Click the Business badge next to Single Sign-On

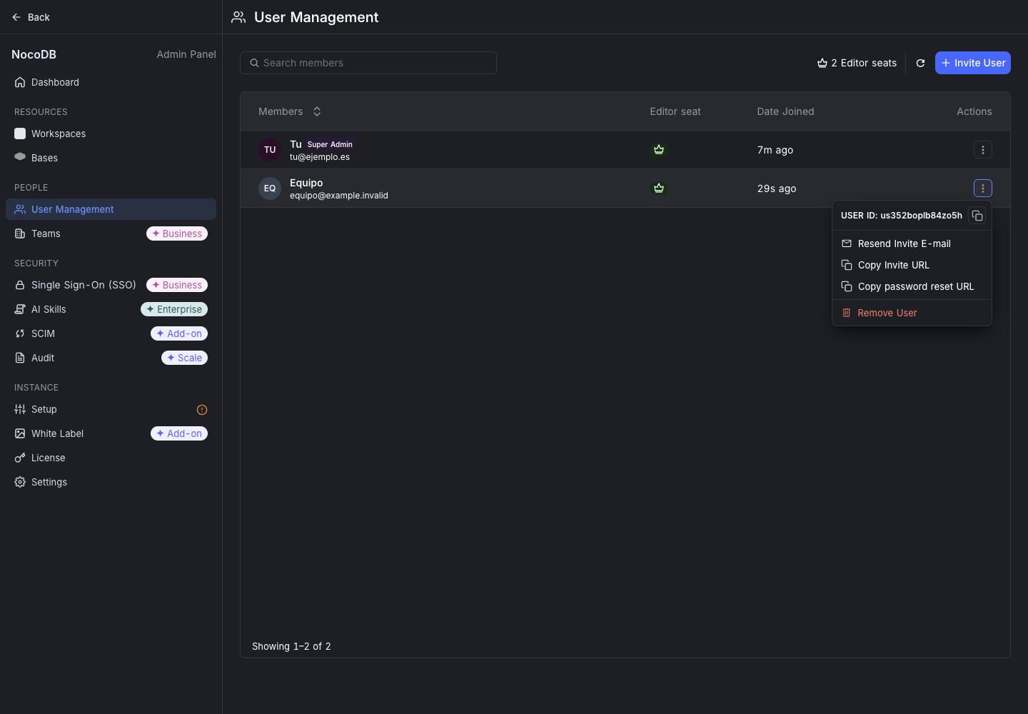(177, 285)
